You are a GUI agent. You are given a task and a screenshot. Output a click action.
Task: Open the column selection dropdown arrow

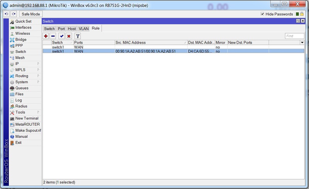(x=302, y=42)
